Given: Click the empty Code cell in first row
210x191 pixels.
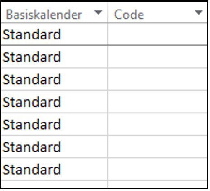Looking at the screenshot, I should coord(157,34).
